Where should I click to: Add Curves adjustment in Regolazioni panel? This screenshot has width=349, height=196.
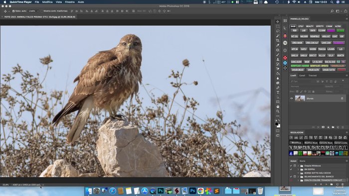(301, 138)
